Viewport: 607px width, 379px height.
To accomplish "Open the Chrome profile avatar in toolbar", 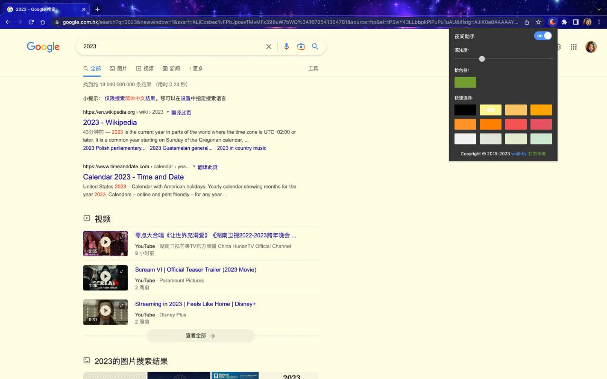I will click(588, 22).
